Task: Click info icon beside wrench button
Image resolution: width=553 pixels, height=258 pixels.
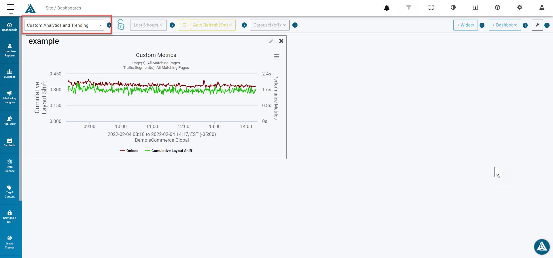Action: coord(547,25)
